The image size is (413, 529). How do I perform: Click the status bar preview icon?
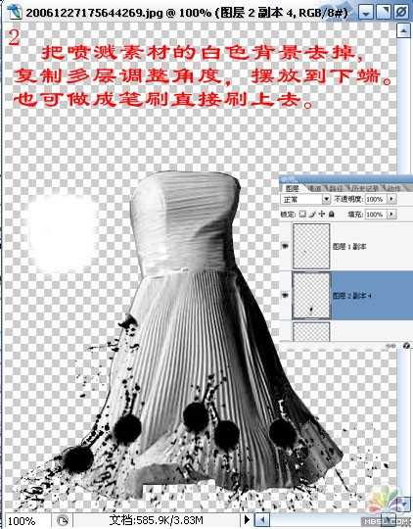coord(63,520)
